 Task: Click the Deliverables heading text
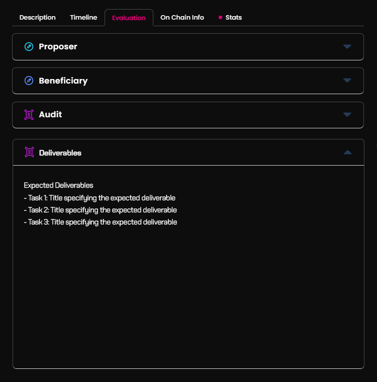pos(60,153)
